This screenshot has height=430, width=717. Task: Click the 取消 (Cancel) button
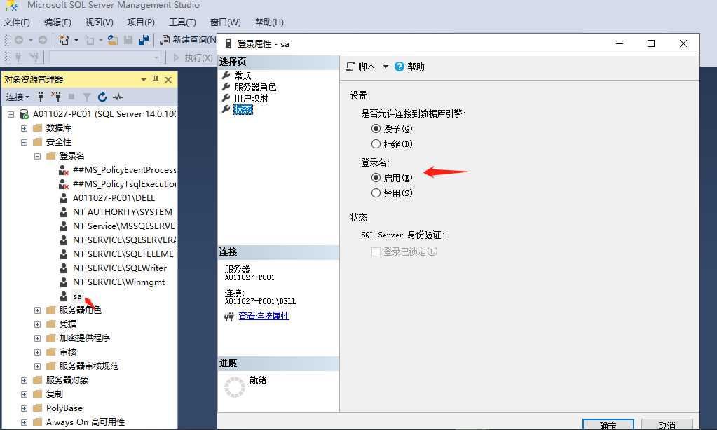(667, 424)
